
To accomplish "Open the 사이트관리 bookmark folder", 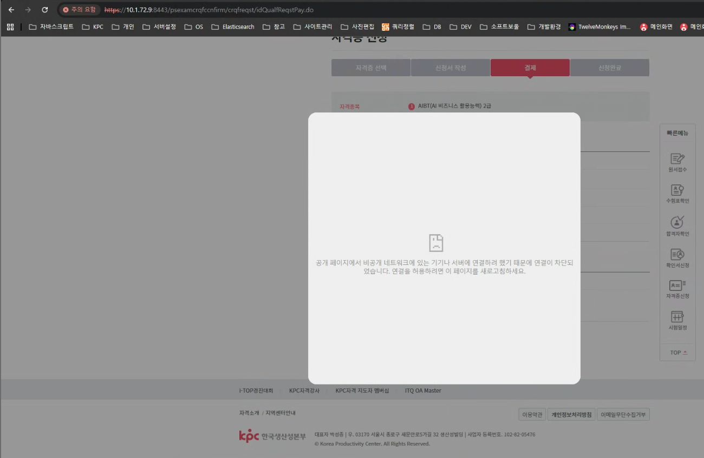I will pyautogui.click(x=313, y=26).
